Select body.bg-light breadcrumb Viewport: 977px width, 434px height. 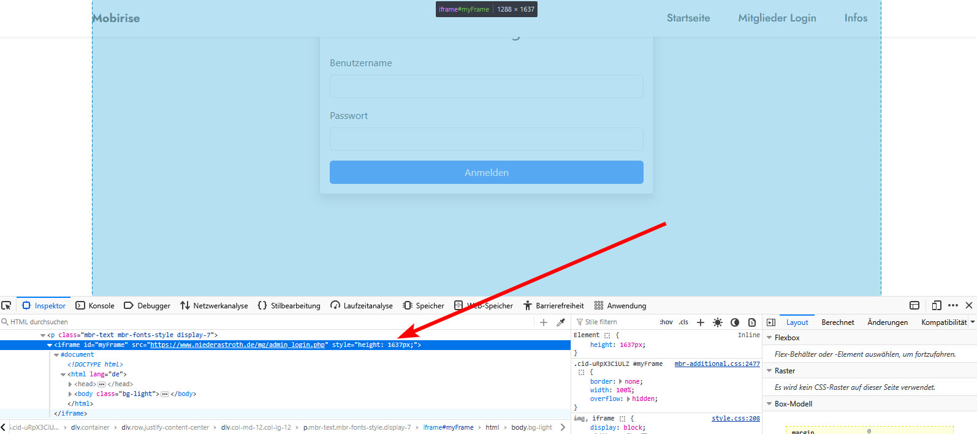pos(531,427)
